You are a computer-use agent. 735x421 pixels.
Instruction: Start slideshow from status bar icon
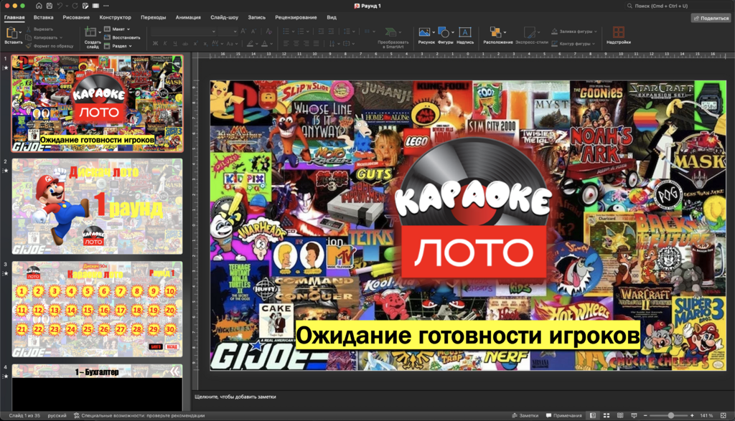pyautogui.click(x=635, y=415)
